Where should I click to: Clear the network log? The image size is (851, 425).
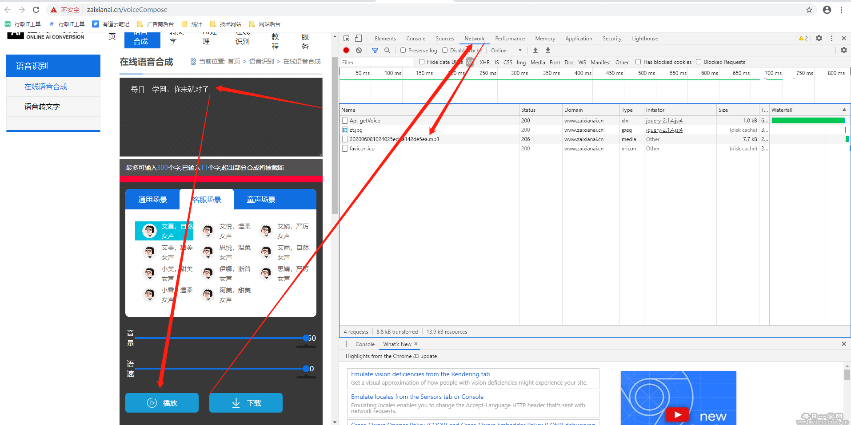click(x=359, y=51)
